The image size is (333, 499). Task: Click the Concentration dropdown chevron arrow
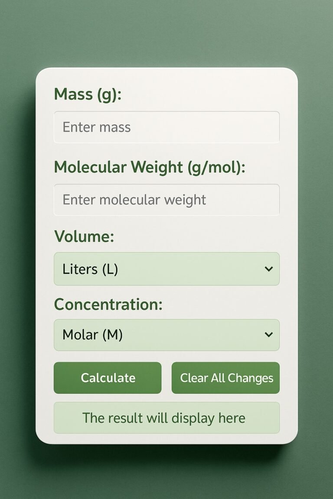tap(269, 335)
